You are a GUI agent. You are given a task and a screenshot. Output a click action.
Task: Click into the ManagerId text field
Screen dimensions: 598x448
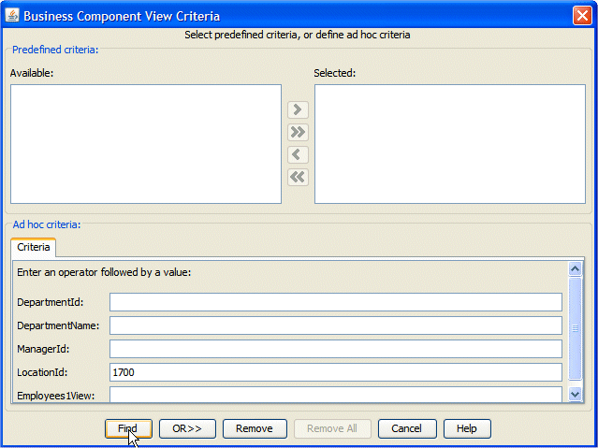[336, 349]
